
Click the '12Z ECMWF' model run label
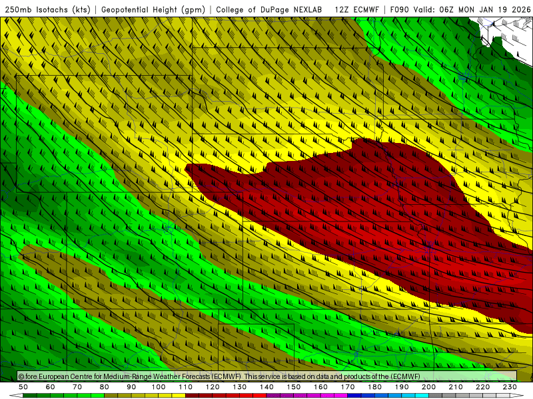(356, 9)
